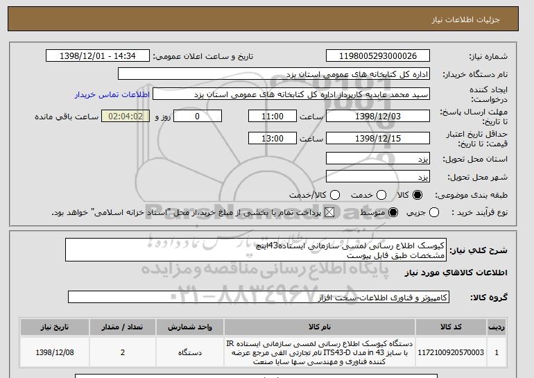Click the price validity date 1398/12/15
Viewport: 534px width, 378px height.
(378, 138)
